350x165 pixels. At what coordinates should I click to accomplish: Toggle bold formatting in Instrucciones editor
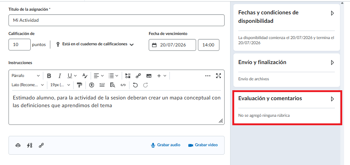49,76
